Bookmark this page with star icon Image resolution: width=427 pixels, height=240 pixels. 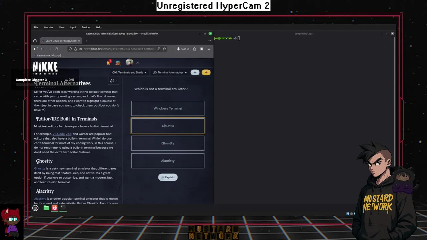pyautogui.click(x=164, y=49)
